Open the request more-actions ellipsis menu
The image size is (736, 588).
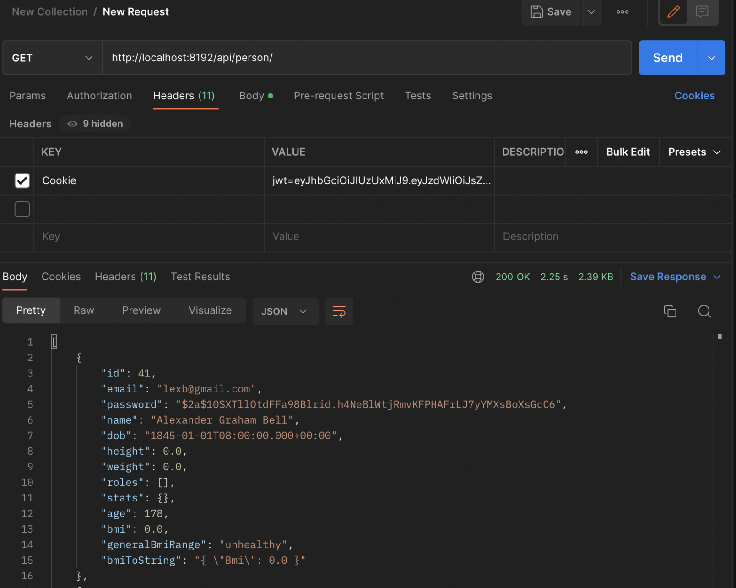[x=622, y=12]
